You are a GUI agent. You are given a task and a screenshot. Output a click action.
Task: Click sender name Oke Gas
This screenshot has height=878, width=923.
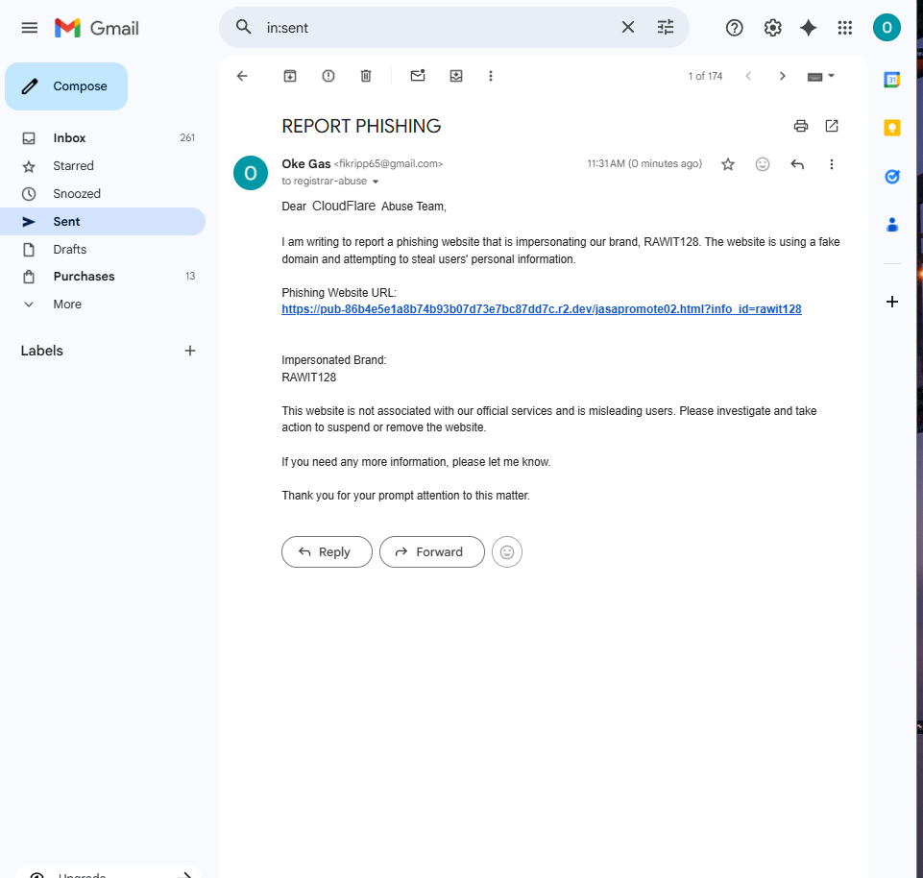pos(306,163)
